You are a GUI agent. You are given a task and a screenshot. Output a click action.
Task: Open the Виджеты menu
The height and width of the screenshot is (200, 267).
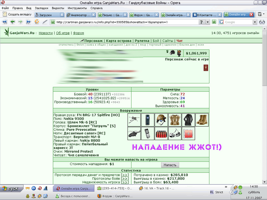[58, 8]
